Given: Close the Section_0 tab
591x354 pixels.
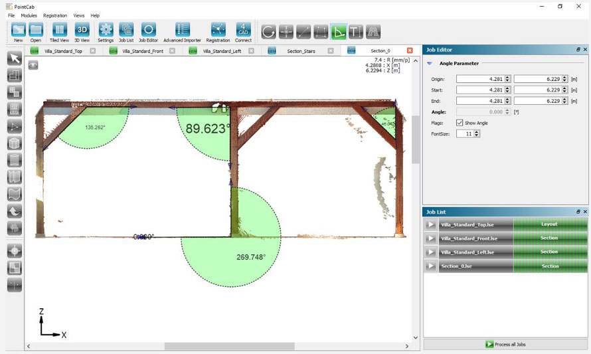Looking at the screenshot, I should (x=410, y=50).
